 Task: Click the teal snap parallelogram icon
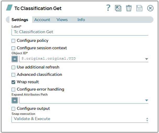(9, 8)
